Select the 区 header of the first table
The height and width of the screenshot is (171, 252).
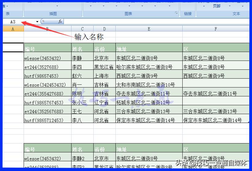click(216, 47)
